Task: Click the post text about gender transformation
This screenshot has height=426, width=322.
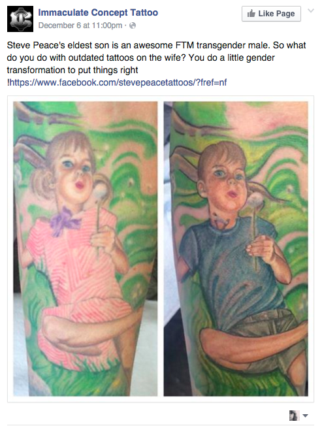Action: [156, 57]
